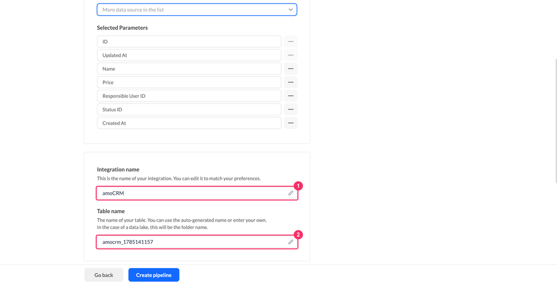Screen dimensions: 557x285
Task: Edit table name using the pencil icon
Action: click(290, 242)
